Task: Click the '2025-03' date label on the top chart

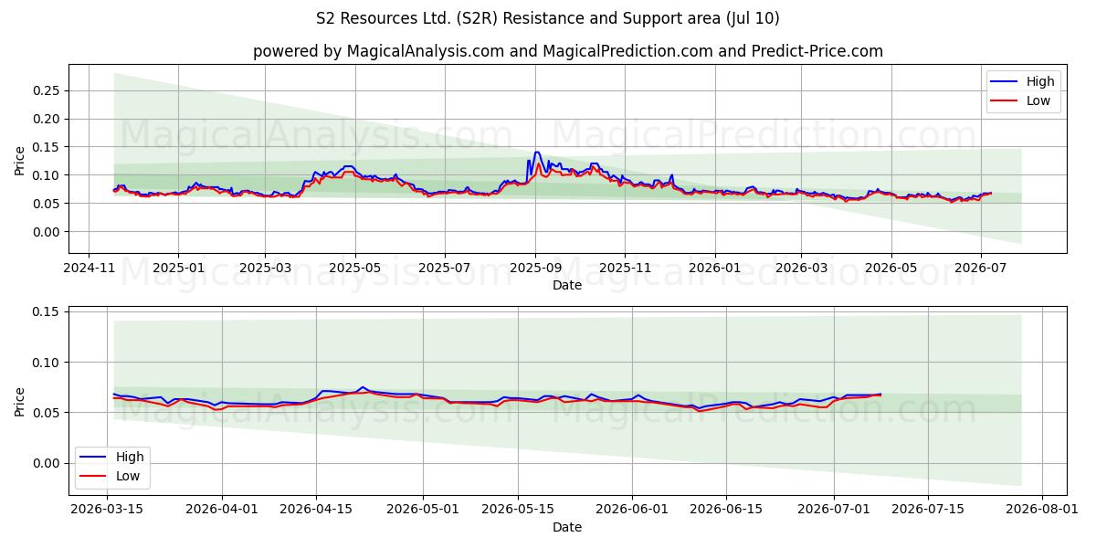Action: click(x=265, y=269)
